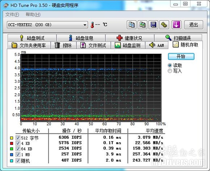Exit via the 退出 button
This screenshot has height=171, width=210.
point(194,25)
